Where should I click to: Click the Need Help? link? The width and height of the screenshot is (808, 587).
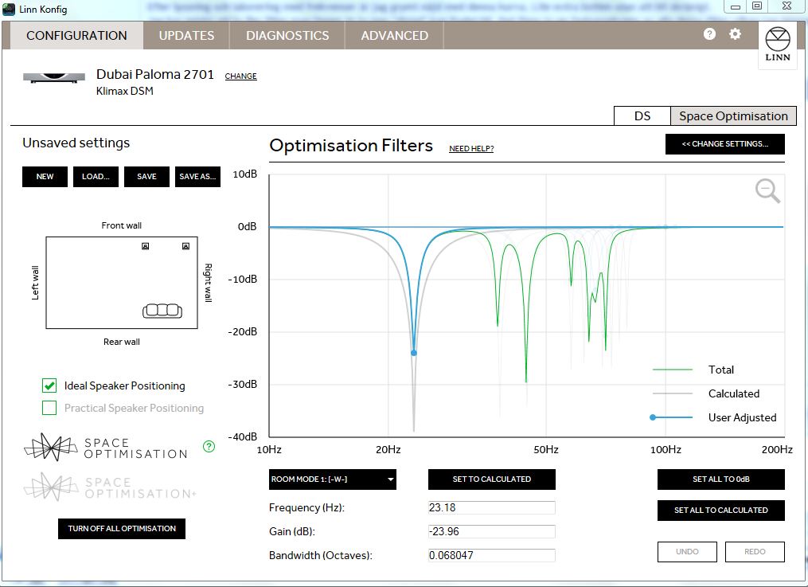[471, 149]
